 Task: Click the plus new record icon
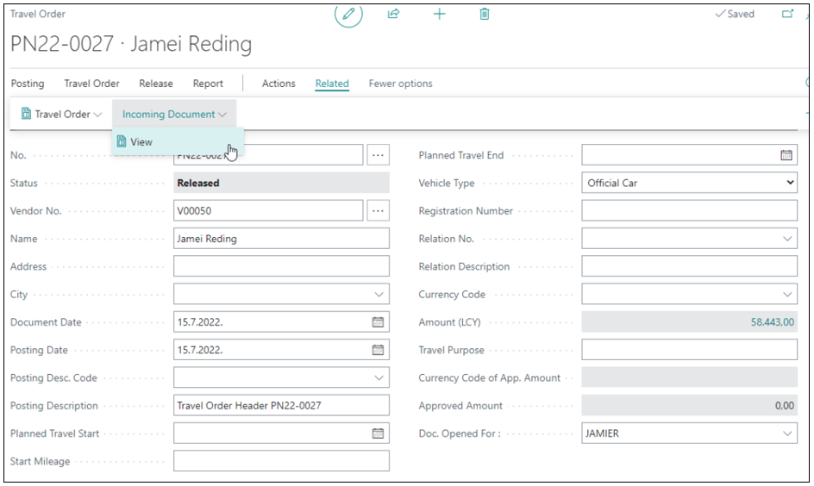tap(439, 14)
